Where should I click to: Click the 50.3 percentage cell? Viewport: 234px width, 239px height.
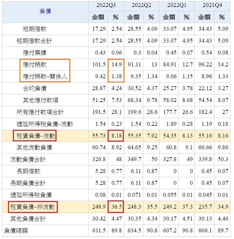point(223,159)
